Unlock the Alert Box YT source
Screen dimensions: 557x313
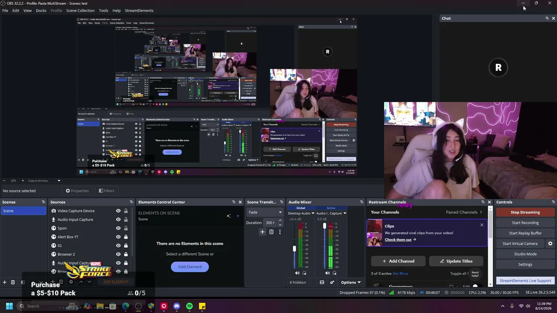tap(126, 237)
